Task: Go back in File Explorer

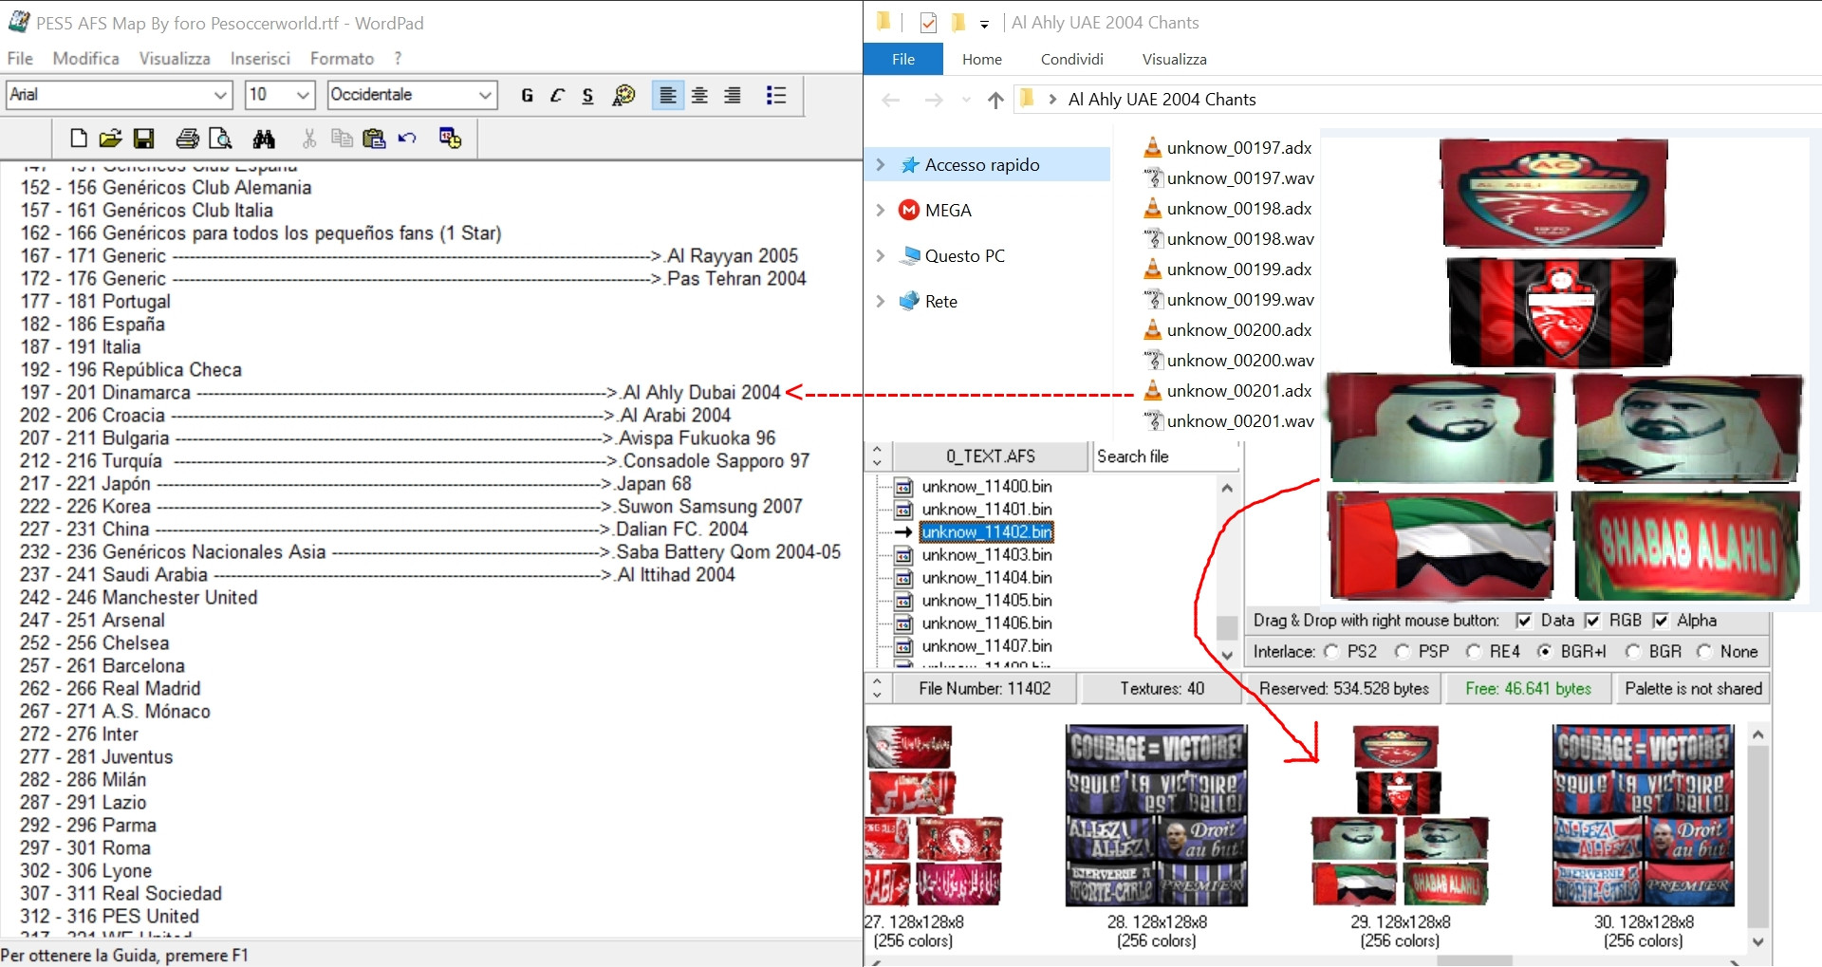Action: [890, 100]
